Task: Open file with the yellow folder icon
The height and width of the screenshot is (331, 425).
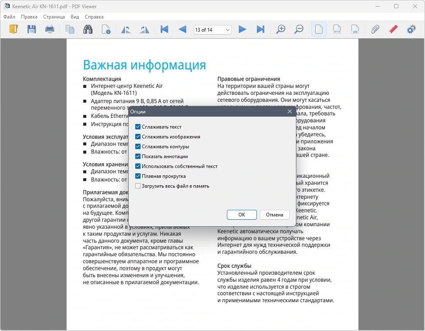Action: [x=13, y=29]
